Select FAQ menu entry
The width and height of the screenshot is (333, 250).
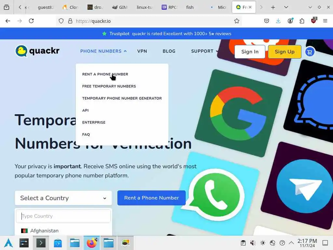[x=86, y=134]
